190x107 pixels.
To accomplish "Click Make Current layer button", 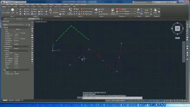I will [88, 12].
